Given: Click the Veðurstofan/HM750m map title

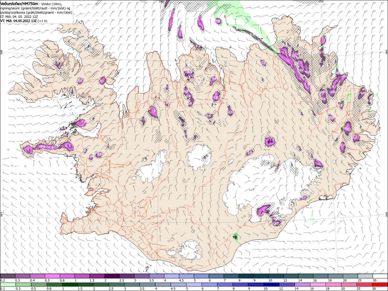Looking at the screenshot, I should 19,3.
